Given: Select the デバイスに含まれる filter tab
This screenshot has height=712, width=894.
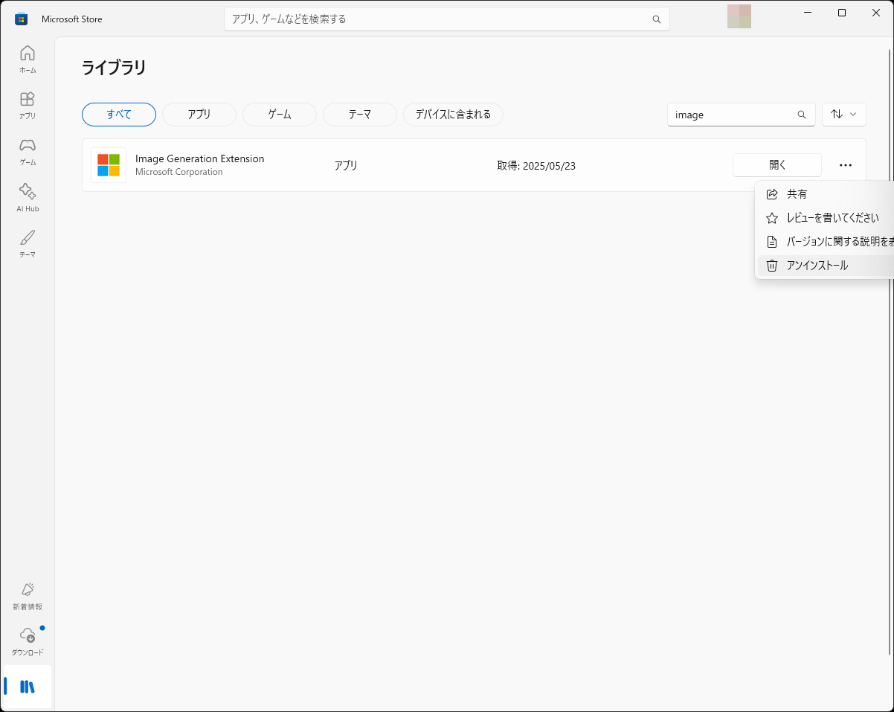Looking at the screenshot, I should pyautogui.click(x=453, y=115).
